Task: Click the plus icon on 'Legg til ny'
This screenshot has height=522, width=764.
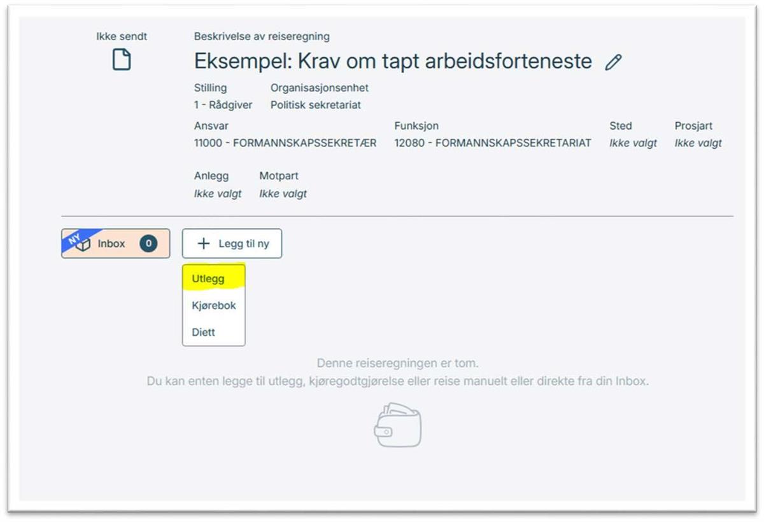Action: click(203, 243)
